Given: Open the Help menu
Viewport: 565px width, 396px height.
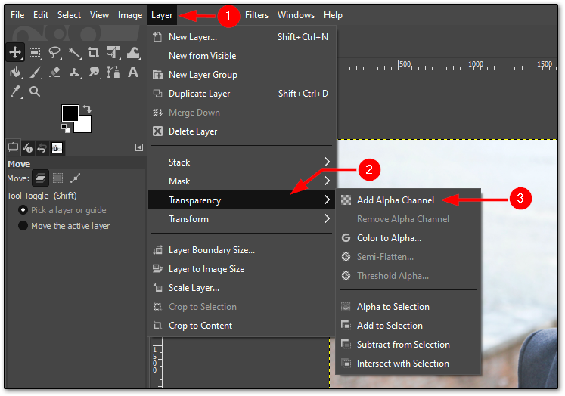Looking at the screenshot, I should 333,15.
